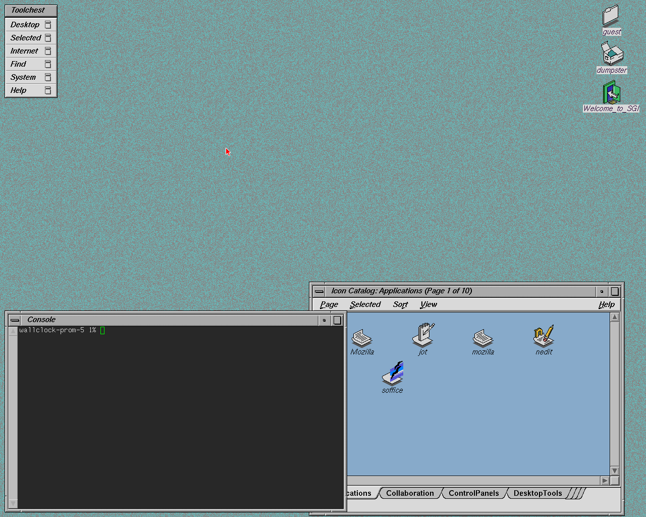Maximize the Icon Catalog window
646x517 pixels.
tap(615, 291)
